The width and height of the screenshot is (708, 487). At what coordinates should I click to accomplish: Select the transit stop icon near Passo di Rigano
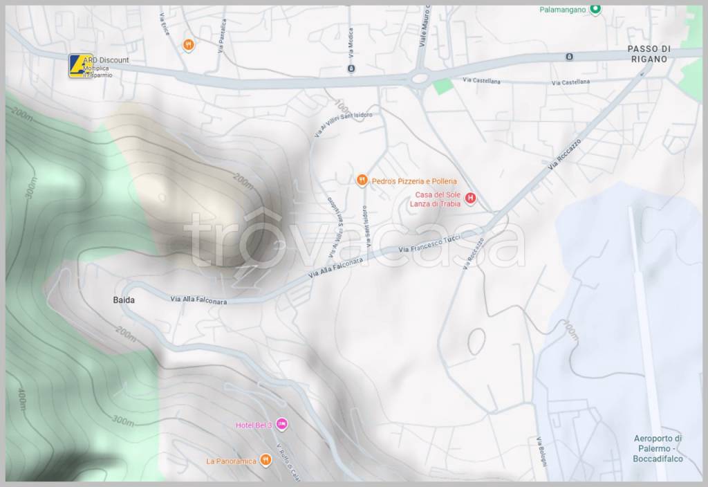[x=569, y=57]
